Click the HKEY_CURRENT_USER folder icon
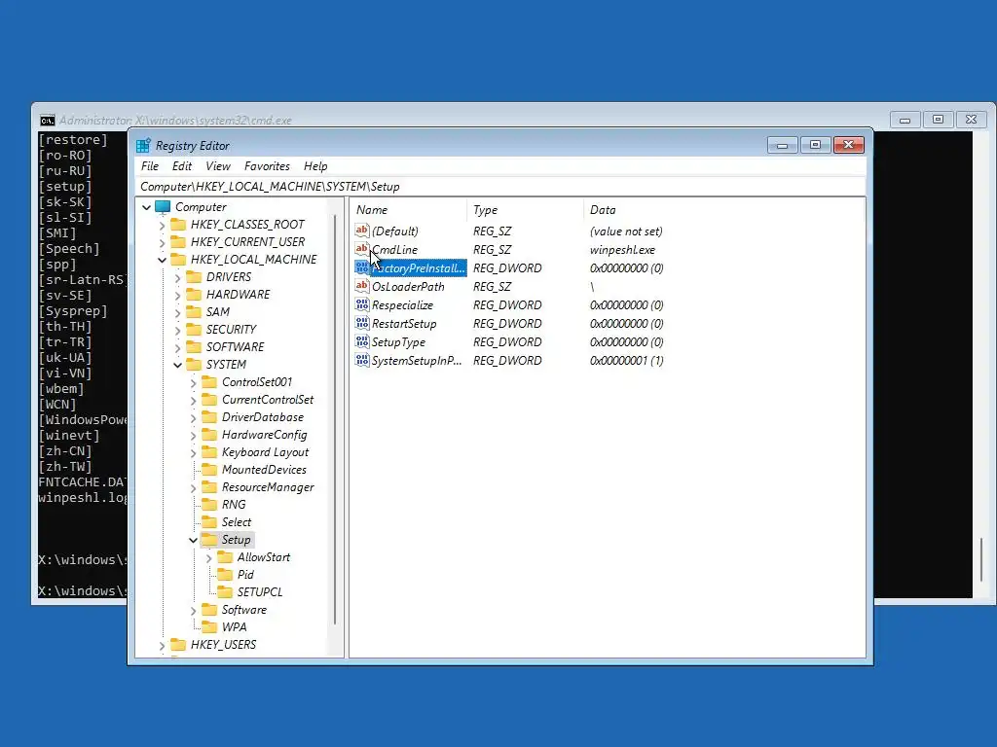997x747 pixels. tap(178, 242)
